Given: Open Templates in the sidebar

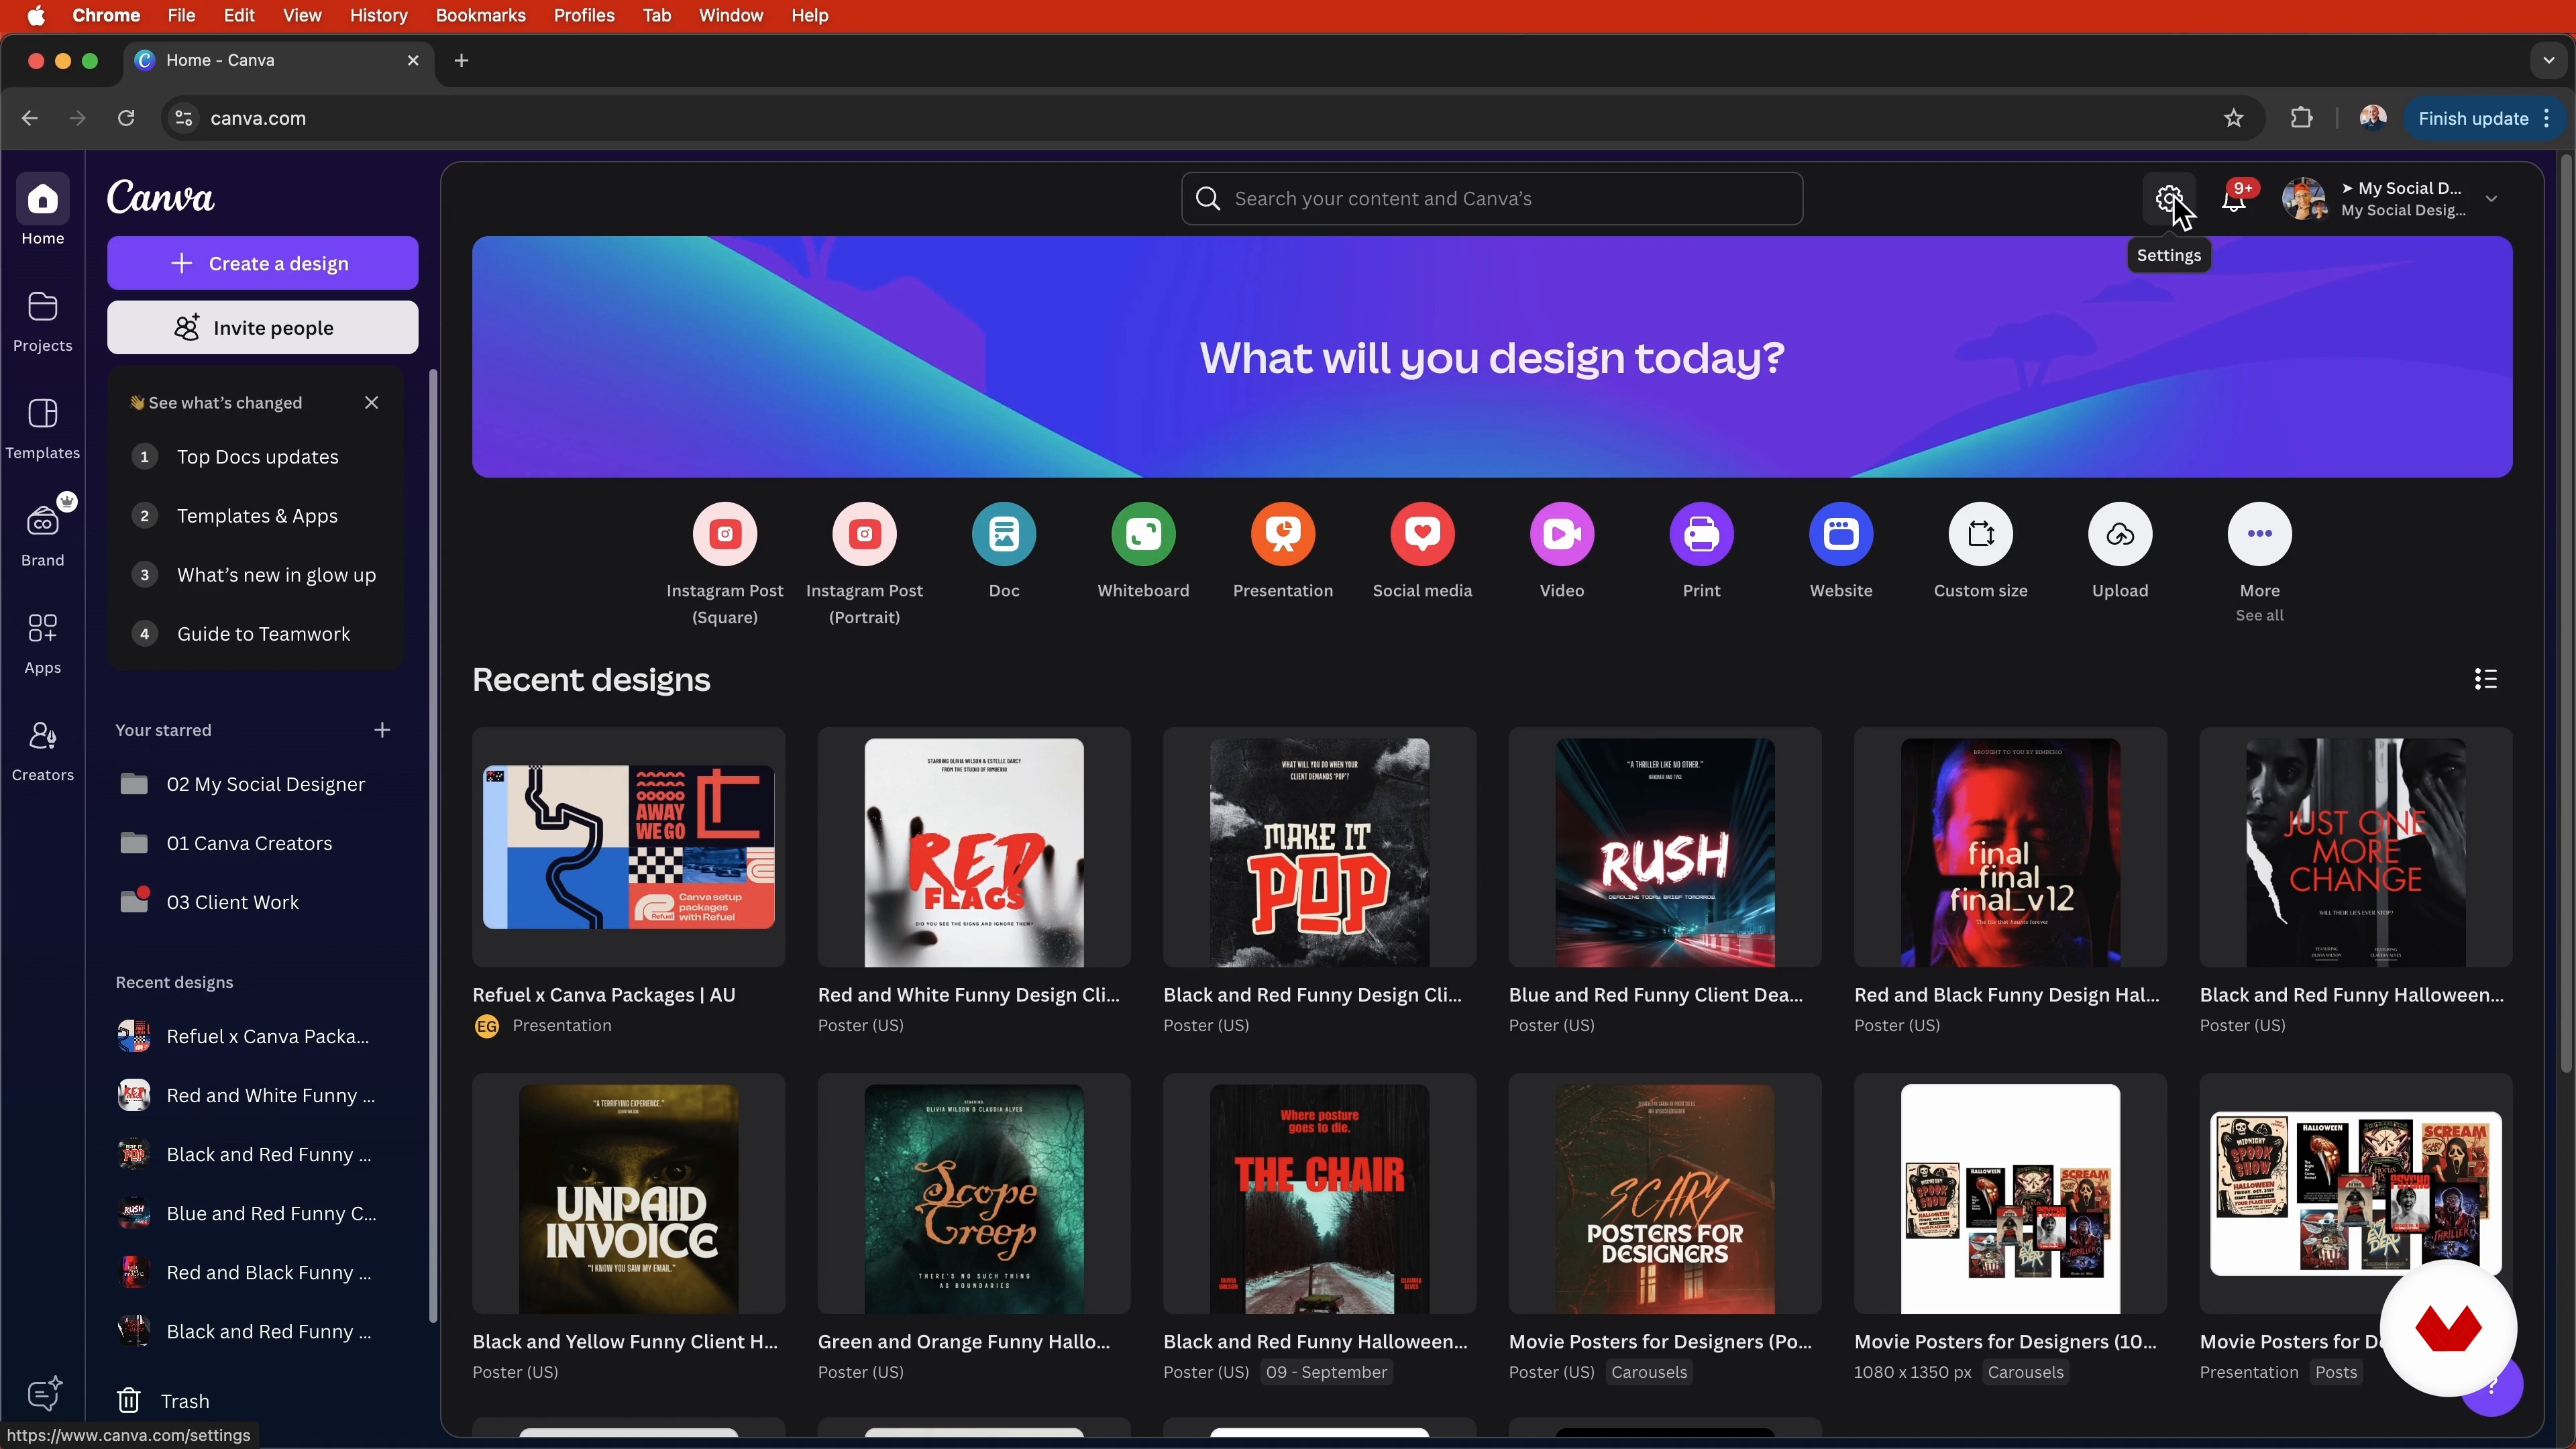Looking at the screenshot, I should pos(42,428).
